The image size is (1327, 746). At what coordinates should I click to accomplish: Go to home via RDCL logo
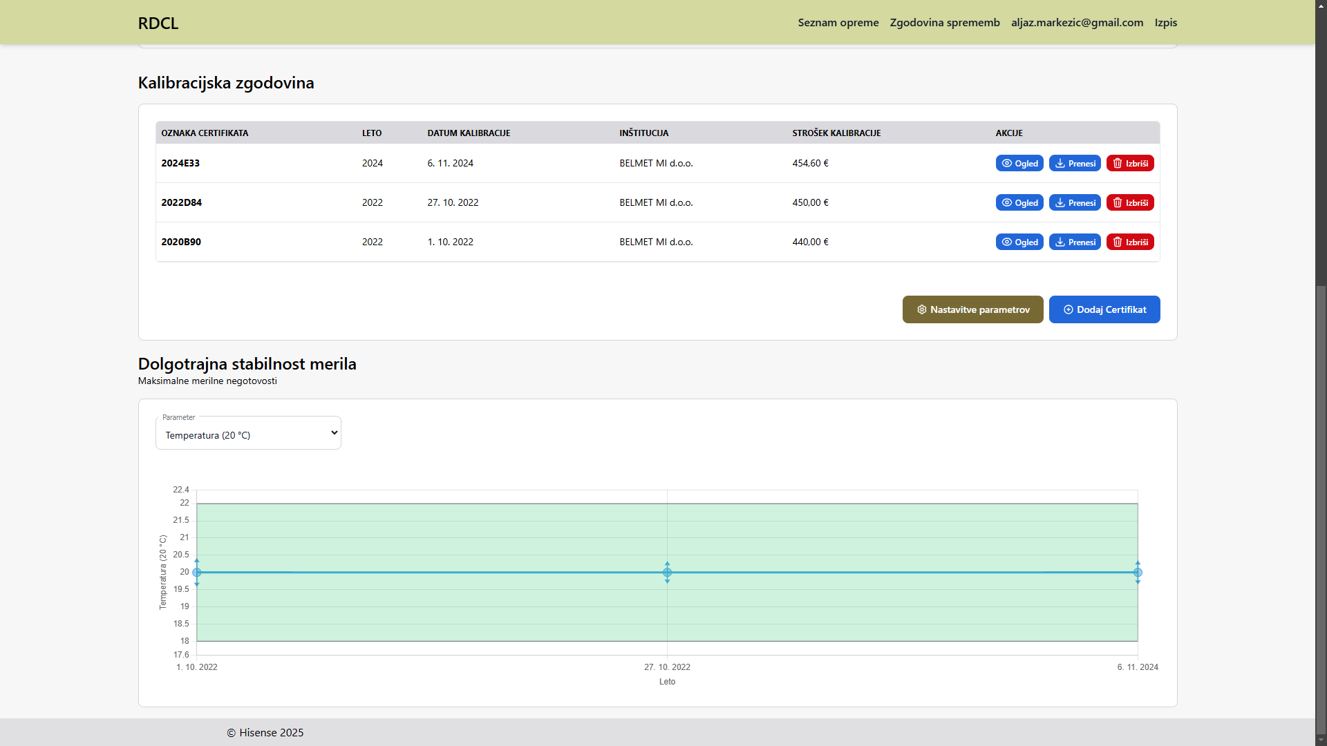pyautogui.click(x=158, y=23)
